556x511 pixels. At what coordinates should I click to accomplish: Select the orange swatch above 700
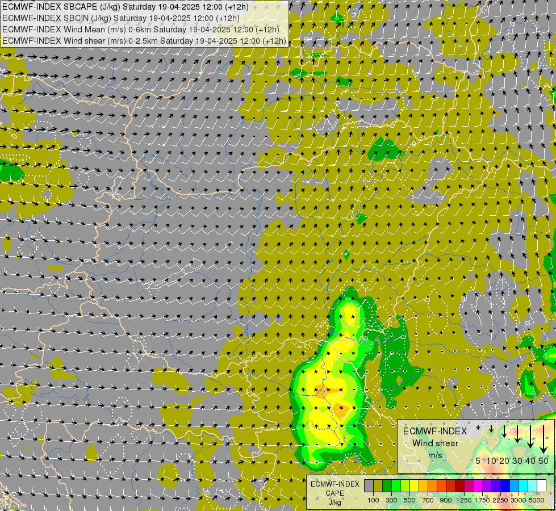point(433,486)
